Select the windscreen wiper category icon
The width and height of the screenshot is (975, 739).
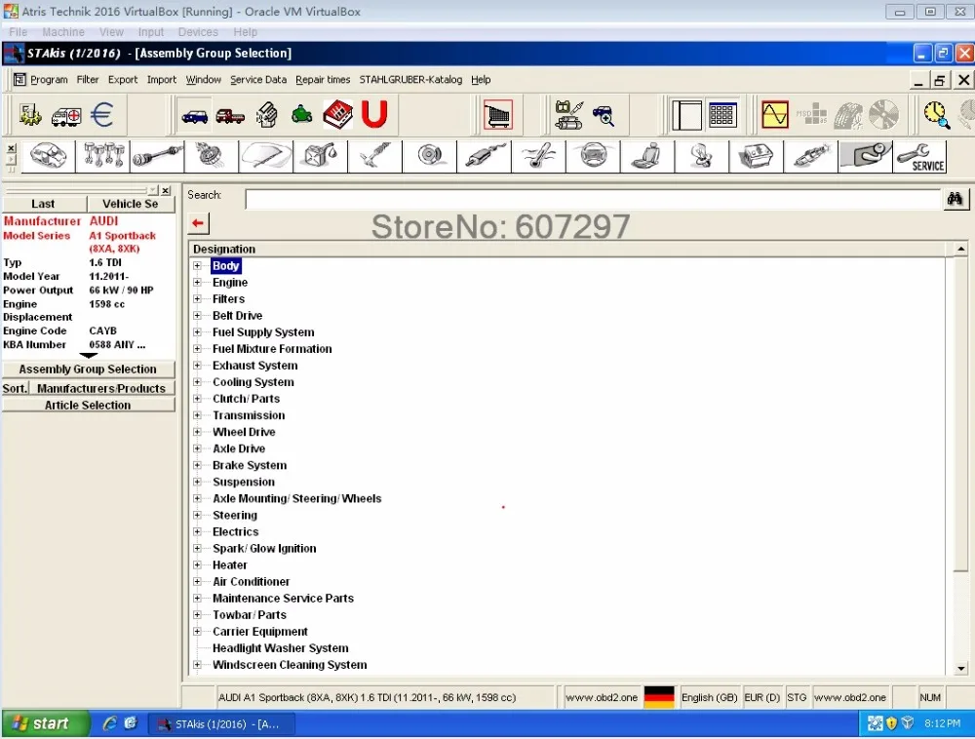point(266,156)
